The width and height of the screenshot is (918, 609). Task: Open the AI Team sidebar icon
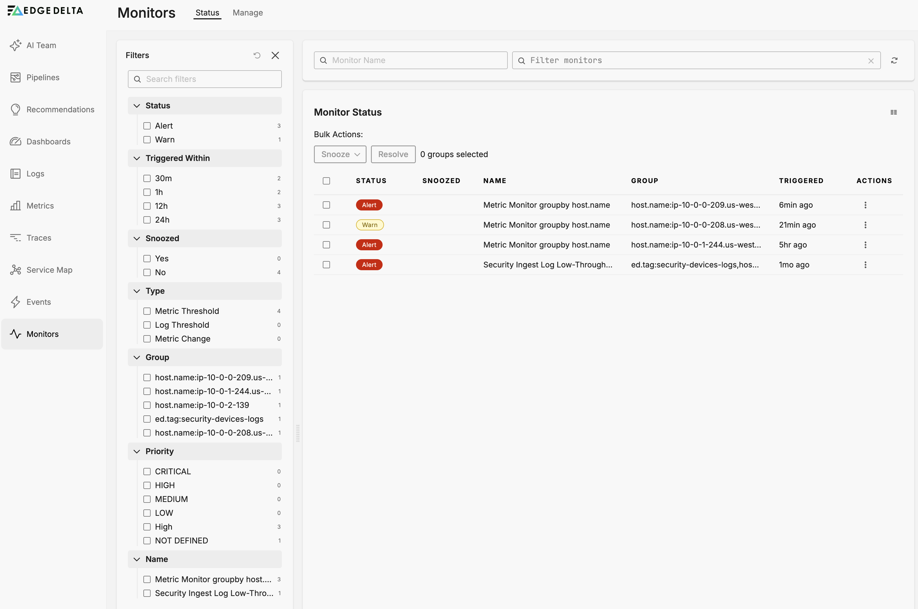(x=16, y=45)
